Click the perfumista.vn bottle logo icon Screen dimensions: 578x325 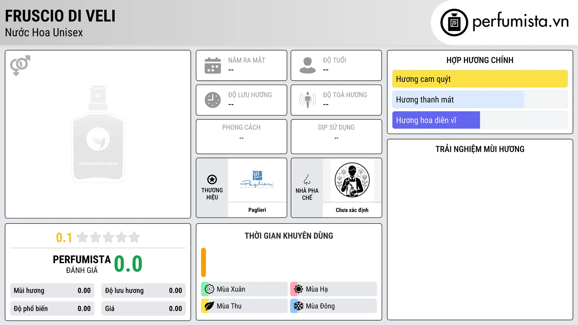454,23
